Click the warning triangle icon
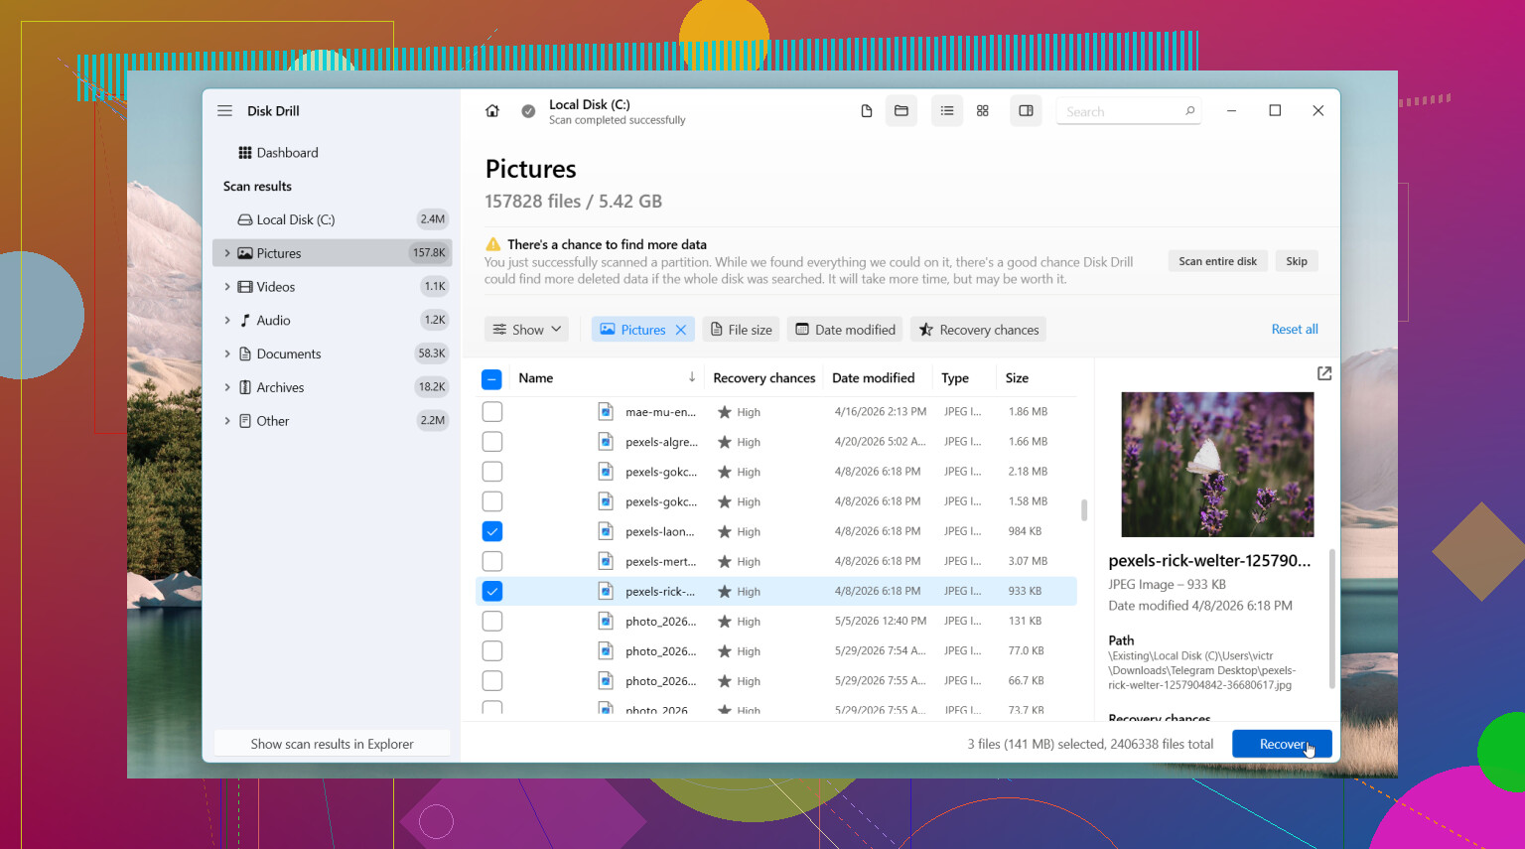The image size is (1525, 849). [492, 244]
